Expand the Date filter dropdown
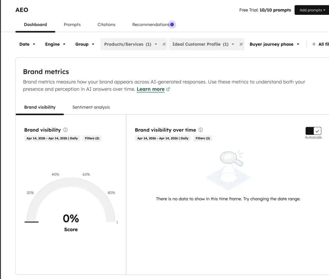Image resolution: width=329 pixels, height=279 pixels. point(27,44)
